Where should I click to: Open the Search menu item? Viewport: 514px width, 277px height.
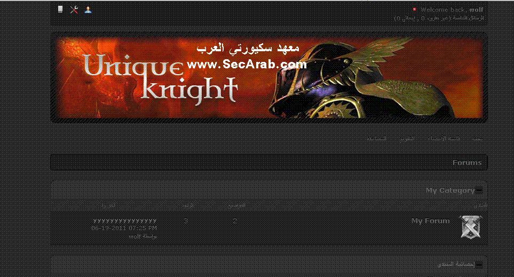pyautogui.click(x=477, y=139)
